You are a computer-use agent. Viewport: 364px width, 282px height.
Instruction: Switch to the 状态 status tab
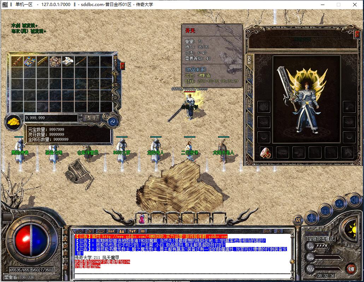[x=249, y=74]
